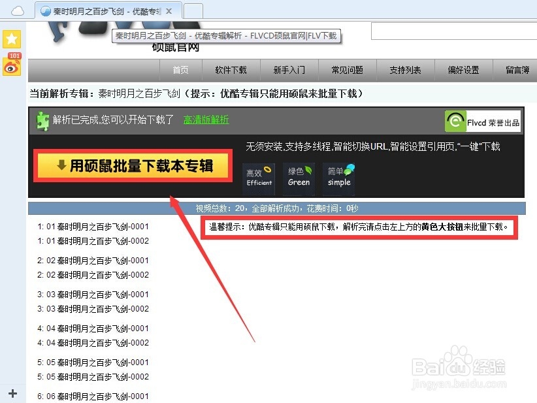Click the 无须安装,支持多线程 description text
Image resolution: width=537 pixels, height=403 pixels.
[373, 147]
